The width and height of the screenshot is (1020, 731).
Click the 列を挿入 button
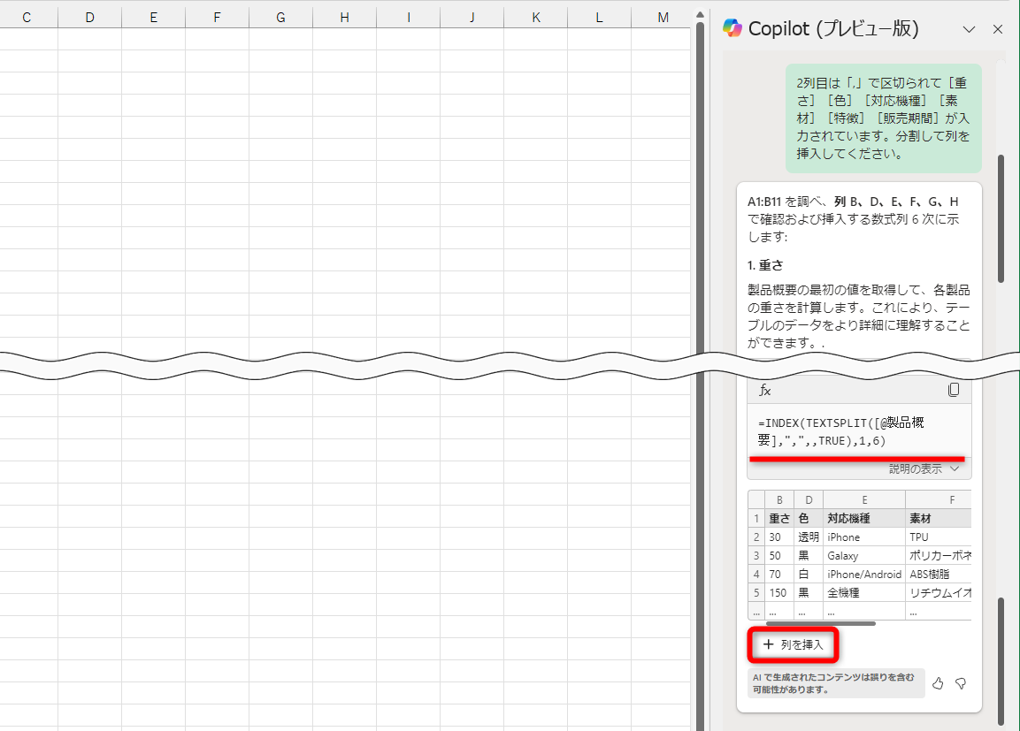(793, 645)
